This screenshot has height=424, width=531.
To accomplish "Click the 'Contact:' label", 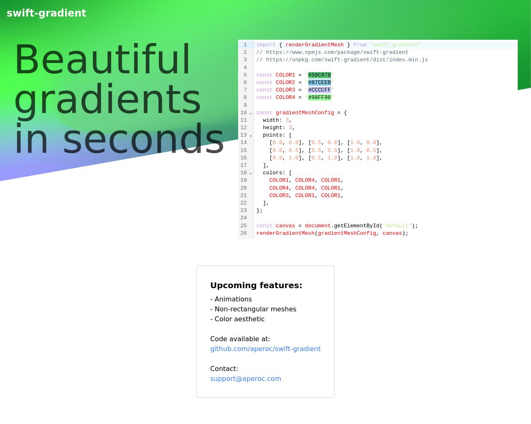I will pos(224,369).
